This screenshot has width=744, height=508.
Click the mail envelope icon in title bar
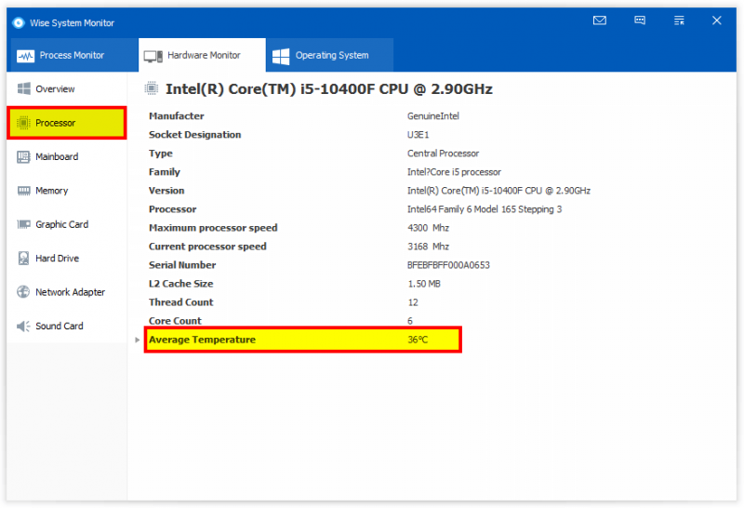pos(599,20)
